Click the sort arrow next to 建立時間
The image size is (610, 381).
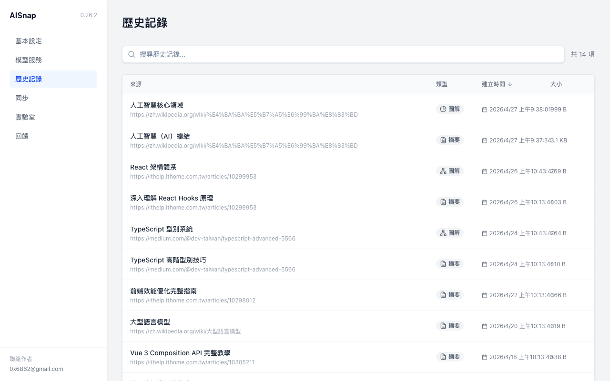coord(509,84)
